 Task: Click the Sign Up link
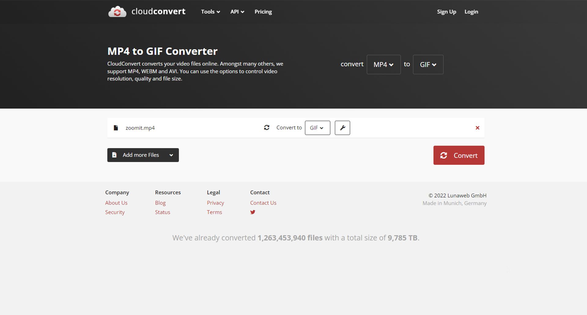click(446, 12)
